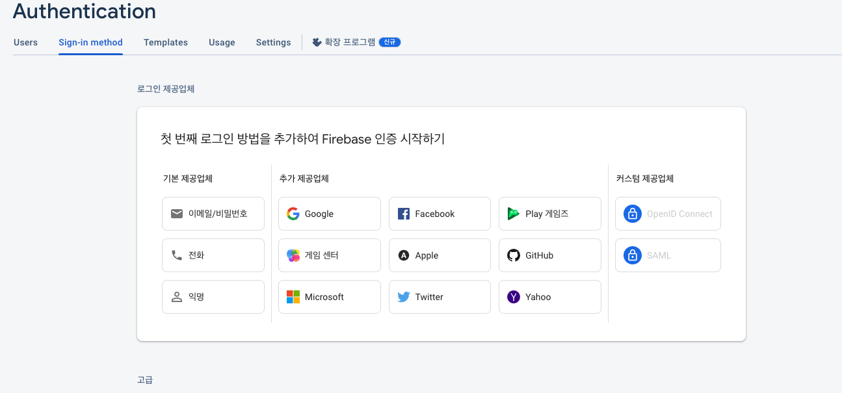Click the 고급 section label
The height and width of the screenshot is (393, 842).
click(145, 379)
